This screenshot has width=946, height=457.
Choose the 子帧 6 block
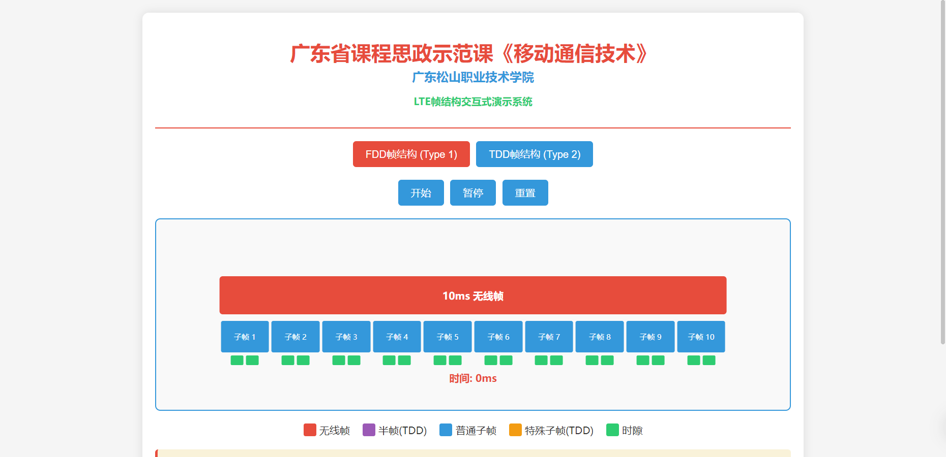[x=498, y=337]
